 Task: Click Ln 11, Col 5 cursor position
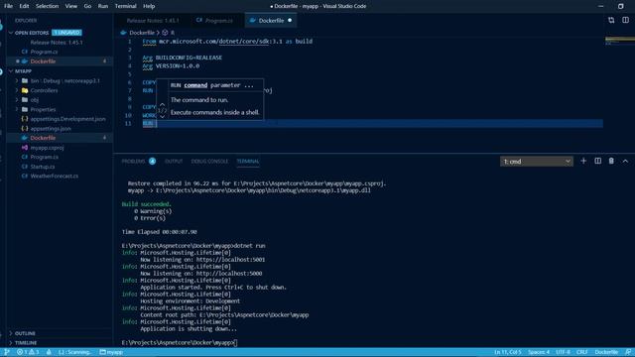click(507, 352)
